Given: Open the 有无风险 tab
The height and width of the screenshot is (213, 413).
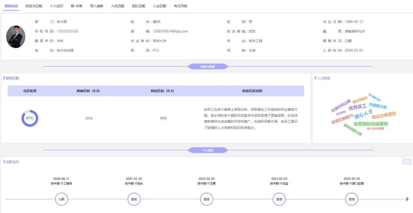Looking at the screenshot, I should click(181, 6).
